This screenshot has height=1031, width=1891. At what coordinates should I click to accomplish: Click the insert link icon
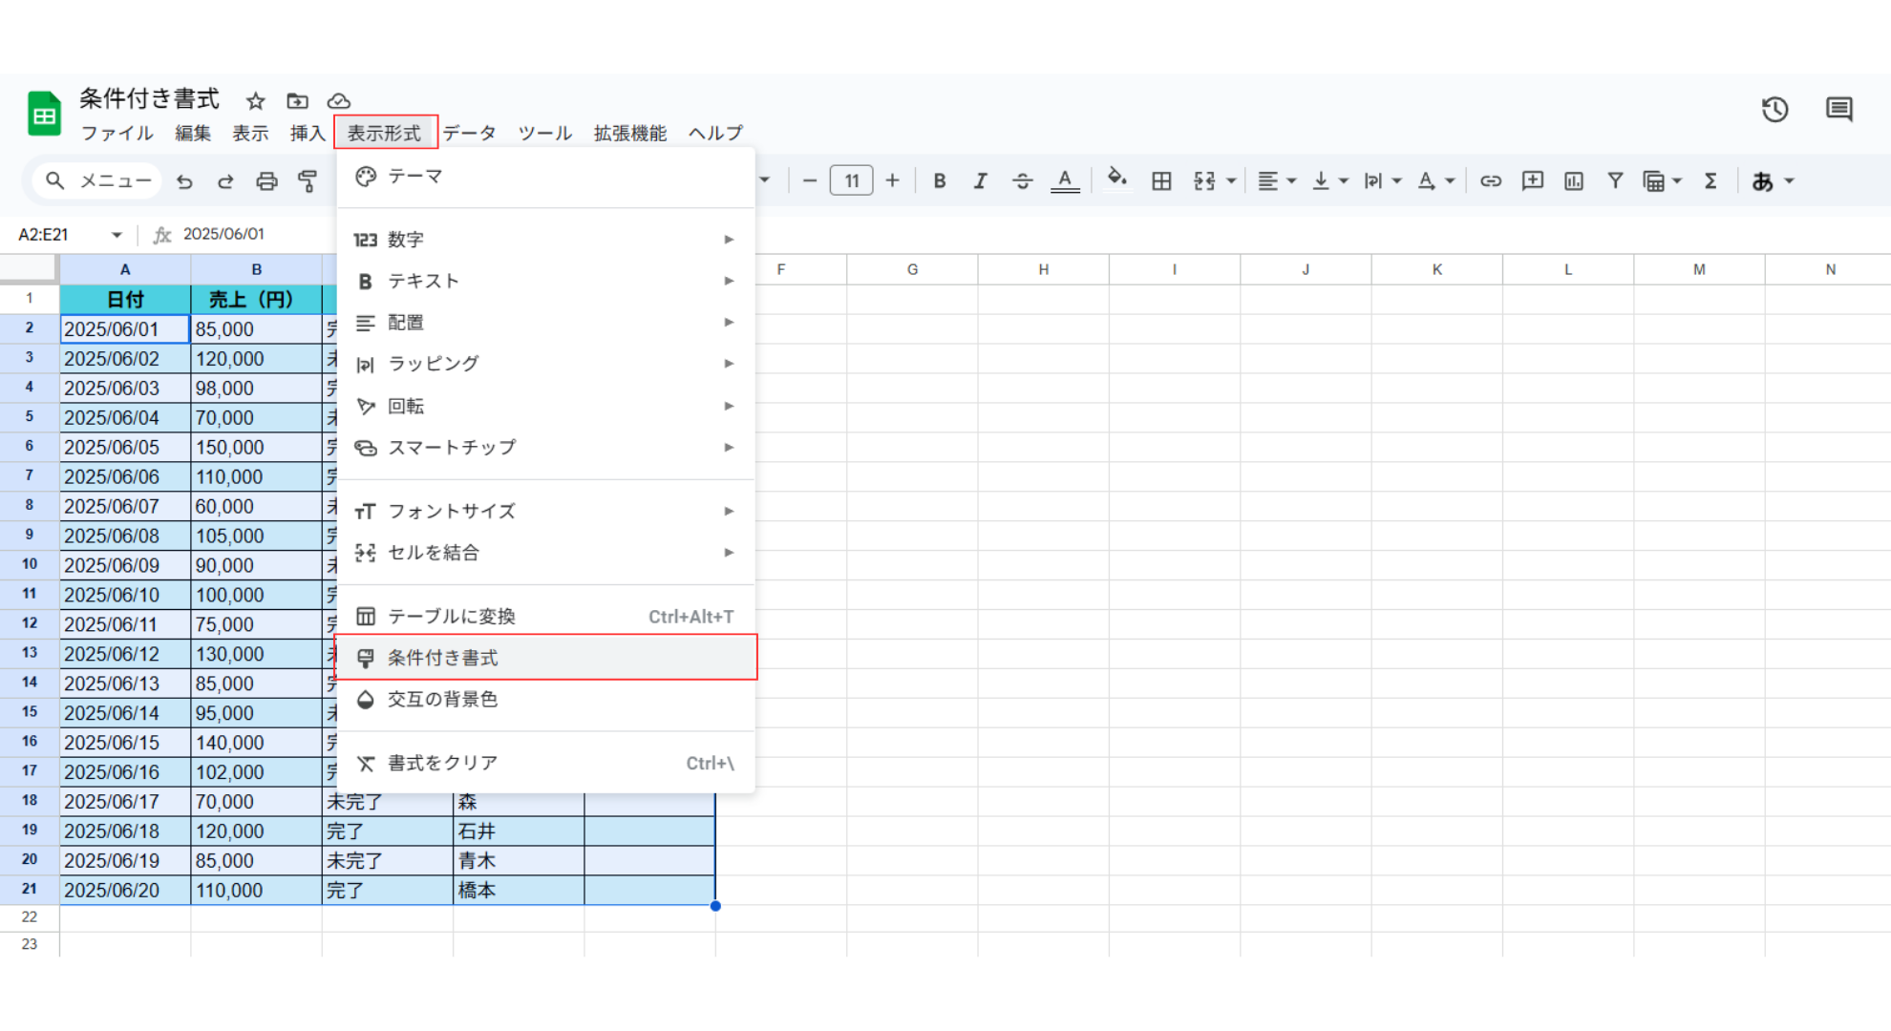click(x=1490, y=180)
